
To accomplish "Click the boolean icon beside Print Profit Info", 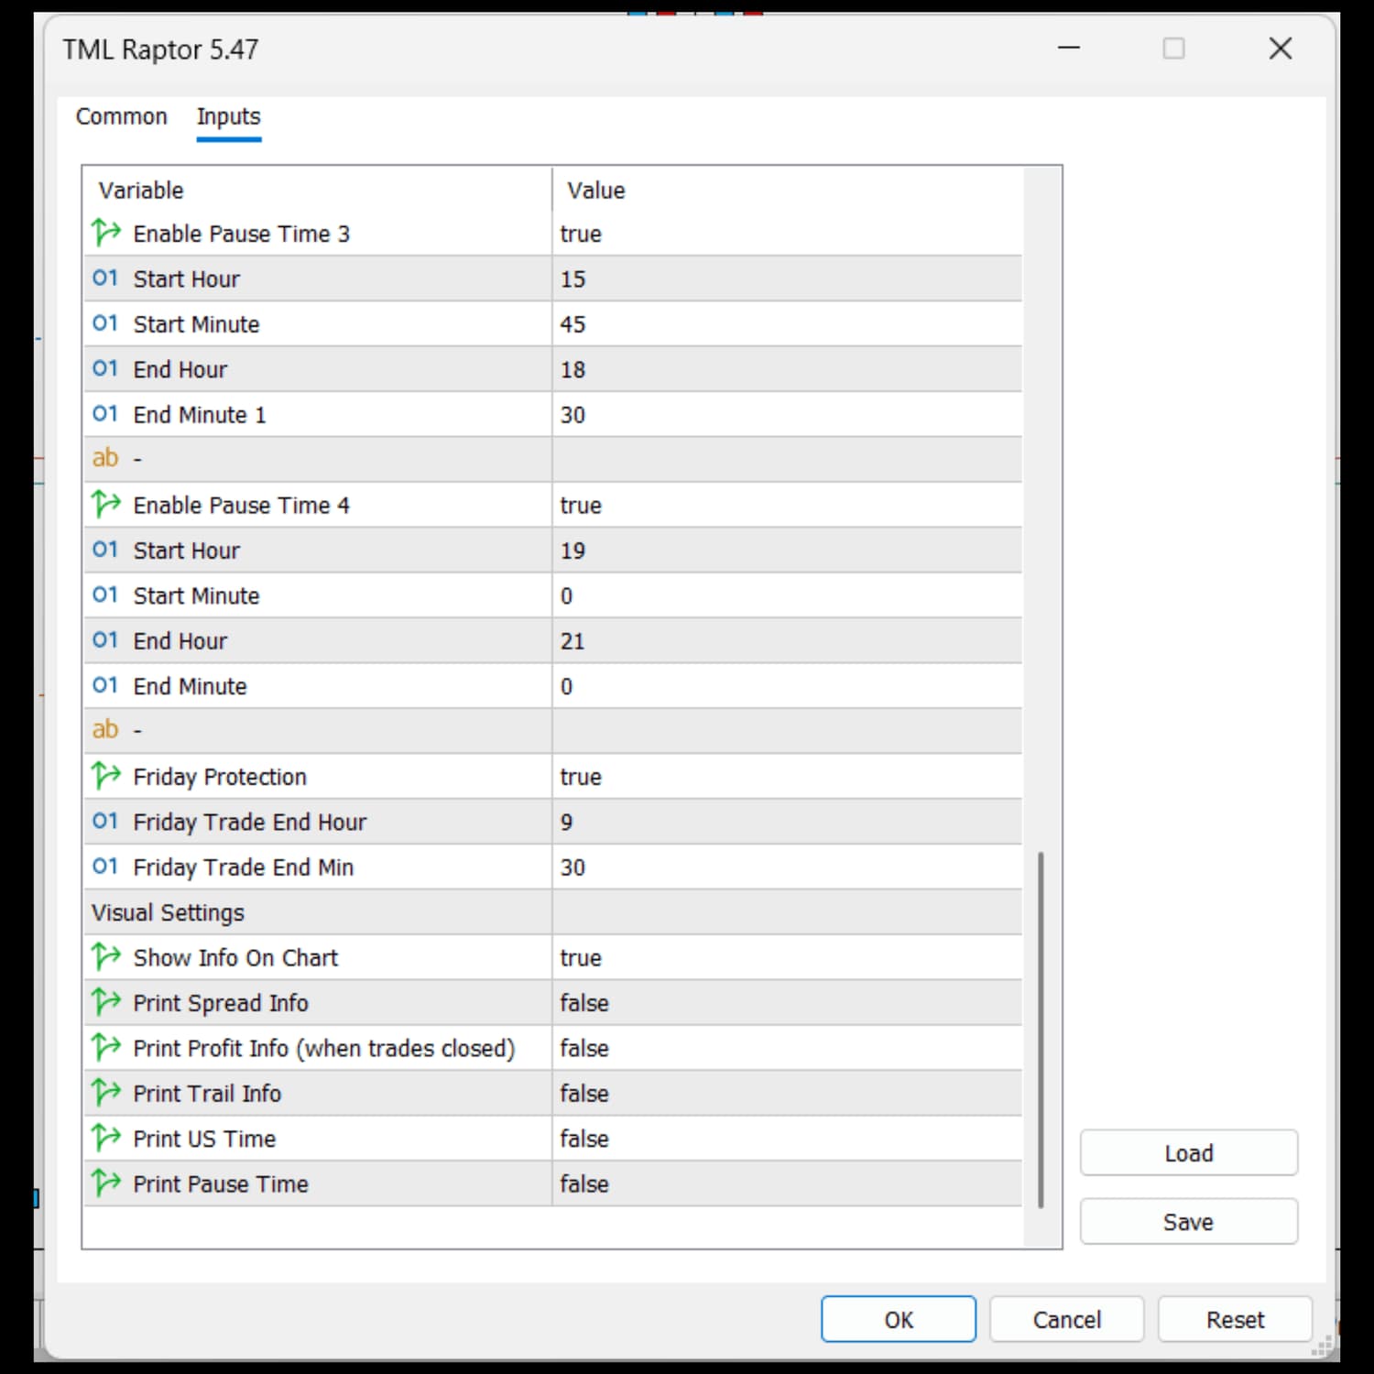I will tap(106, 1047).
